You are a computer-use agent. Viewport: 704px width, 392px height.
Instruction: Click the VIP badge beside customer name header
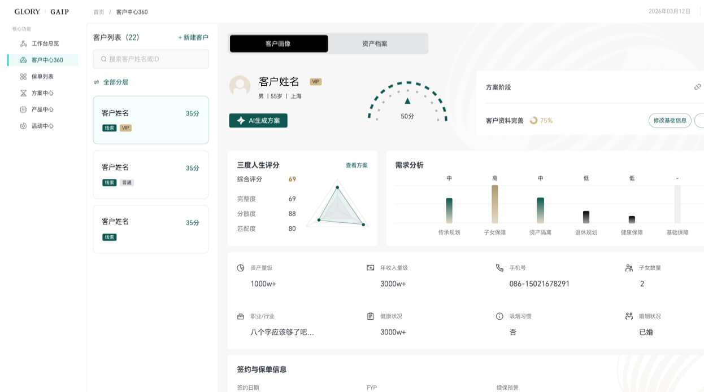coord(315,82)
